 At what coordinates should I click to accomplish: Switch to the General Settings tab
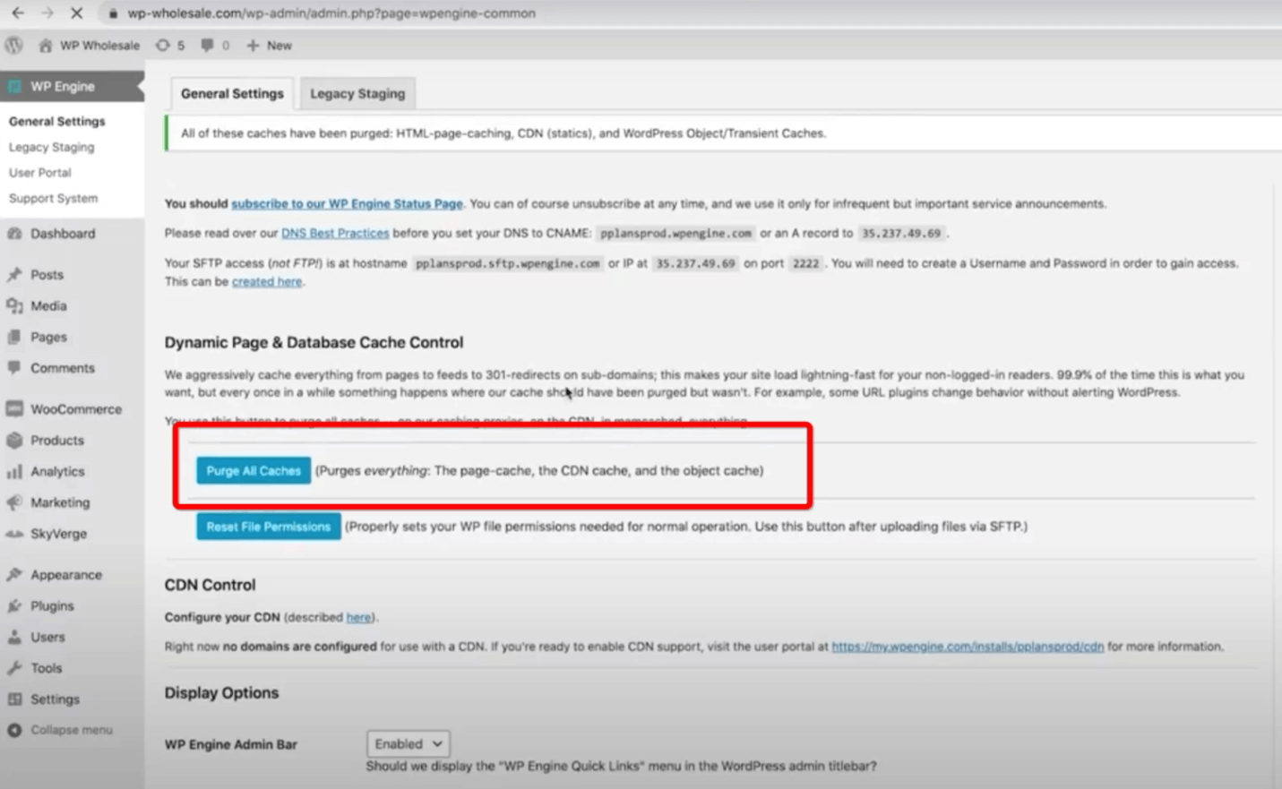pyautogui.click(x=232, y=93)
